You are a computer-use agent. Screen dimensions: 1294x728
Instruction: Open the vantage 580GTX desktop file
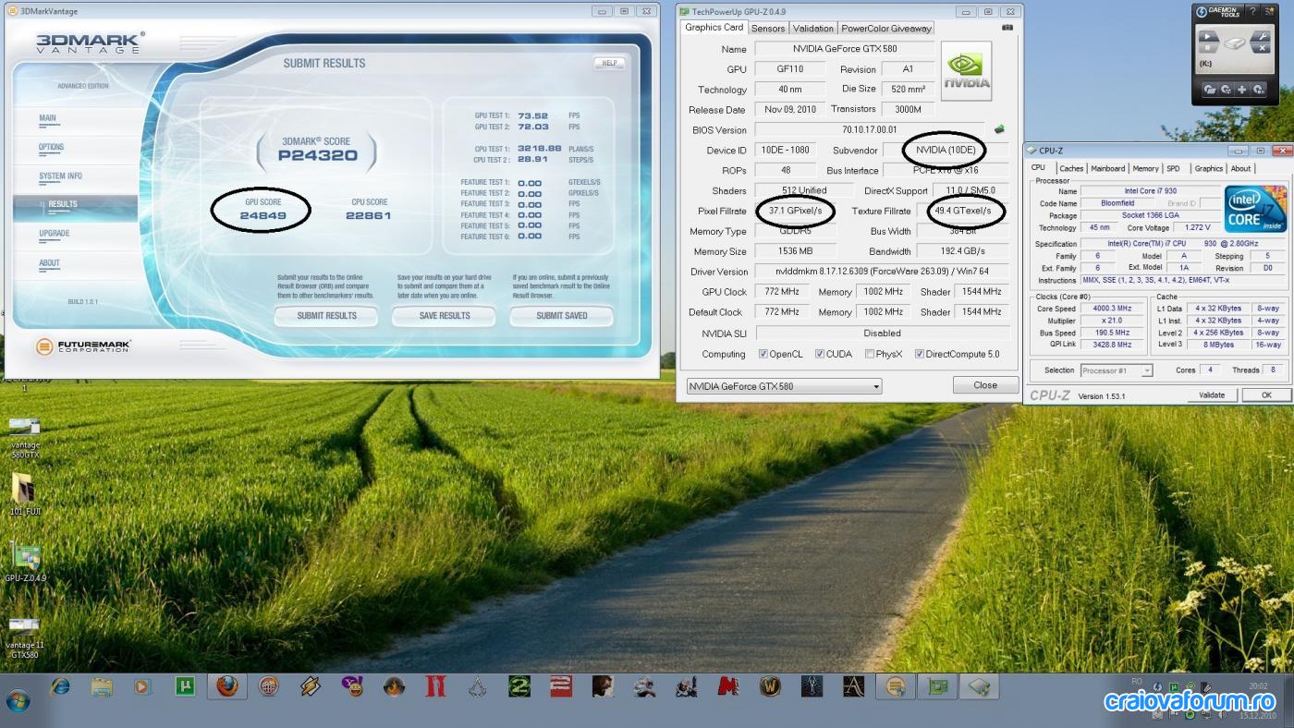coord(25,438)
